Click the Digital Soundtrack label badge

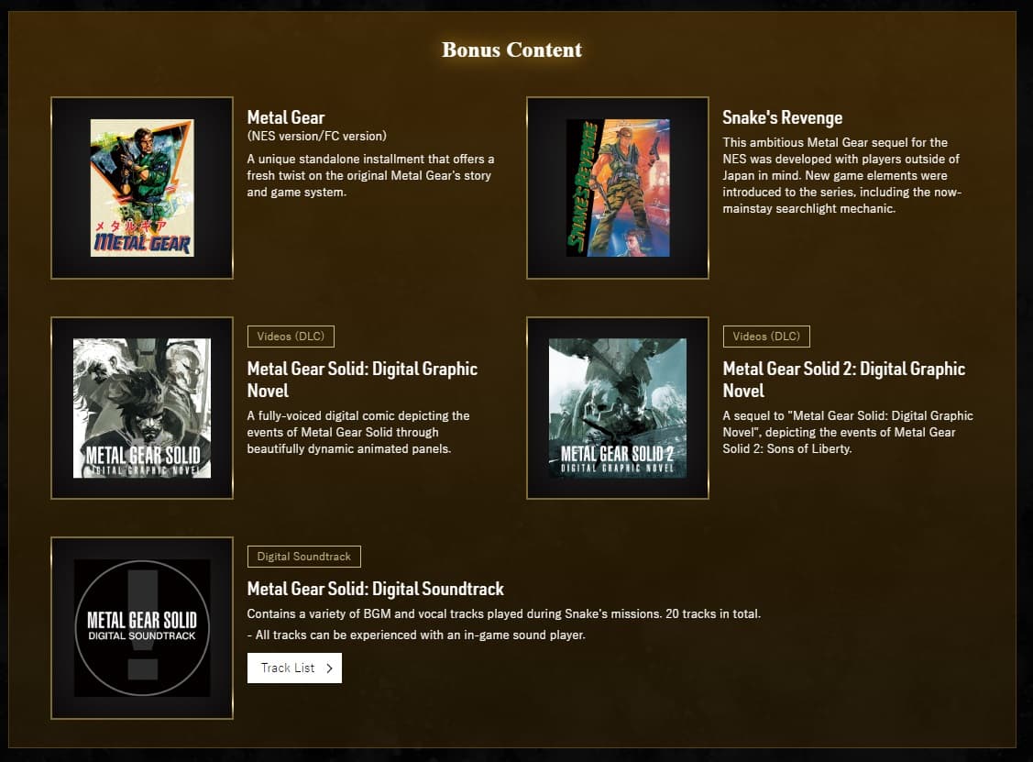[303, 556]
